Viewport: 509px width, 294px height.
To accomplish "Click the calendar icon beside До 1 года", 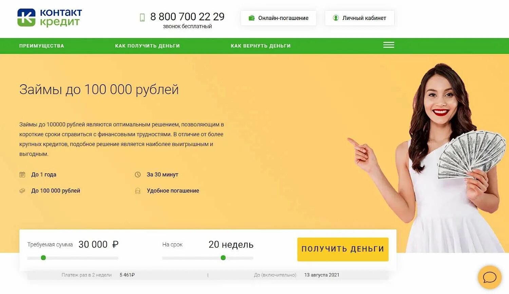I will [22, 175].
